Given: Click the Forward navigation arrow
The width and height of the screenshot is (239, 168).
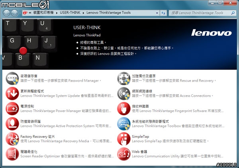Looking at the screenshot, I should [14, 13].
